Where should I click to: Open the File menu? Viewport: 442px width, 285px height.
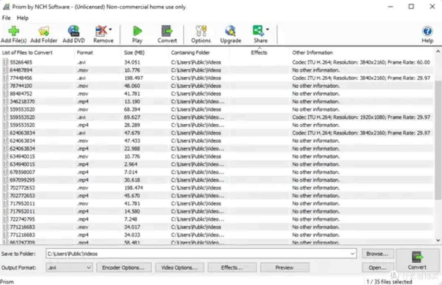6,18
